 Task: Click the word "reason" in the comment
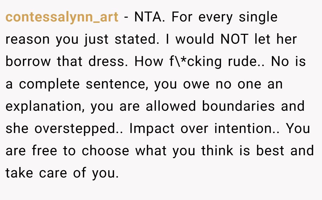click(27, 39)
